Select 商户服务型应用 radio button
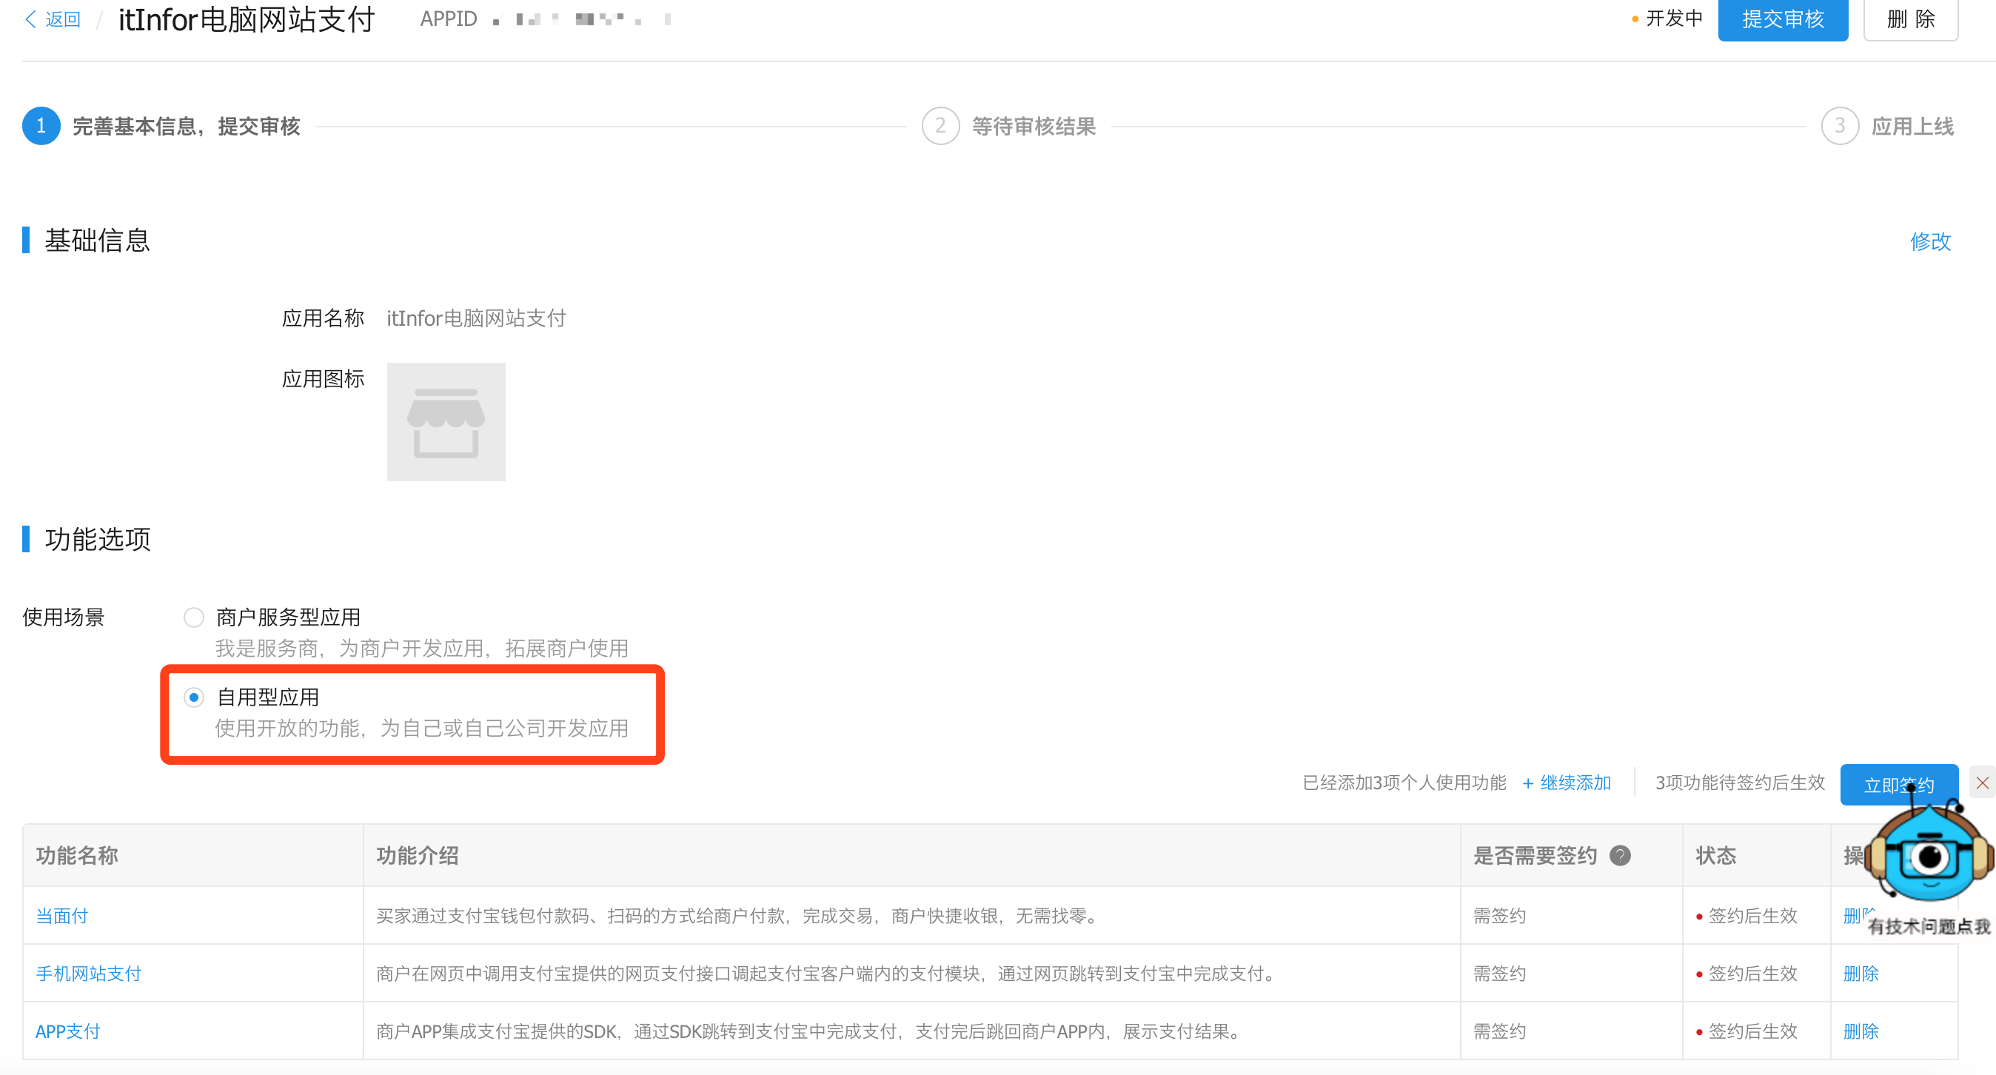Viewport: 1996px width, 1075px height. (194, 617)
